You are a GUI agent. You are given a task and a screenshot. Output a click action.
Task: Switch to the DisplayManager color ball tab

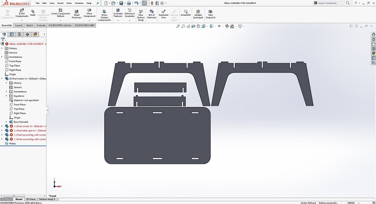click(35, 34)
